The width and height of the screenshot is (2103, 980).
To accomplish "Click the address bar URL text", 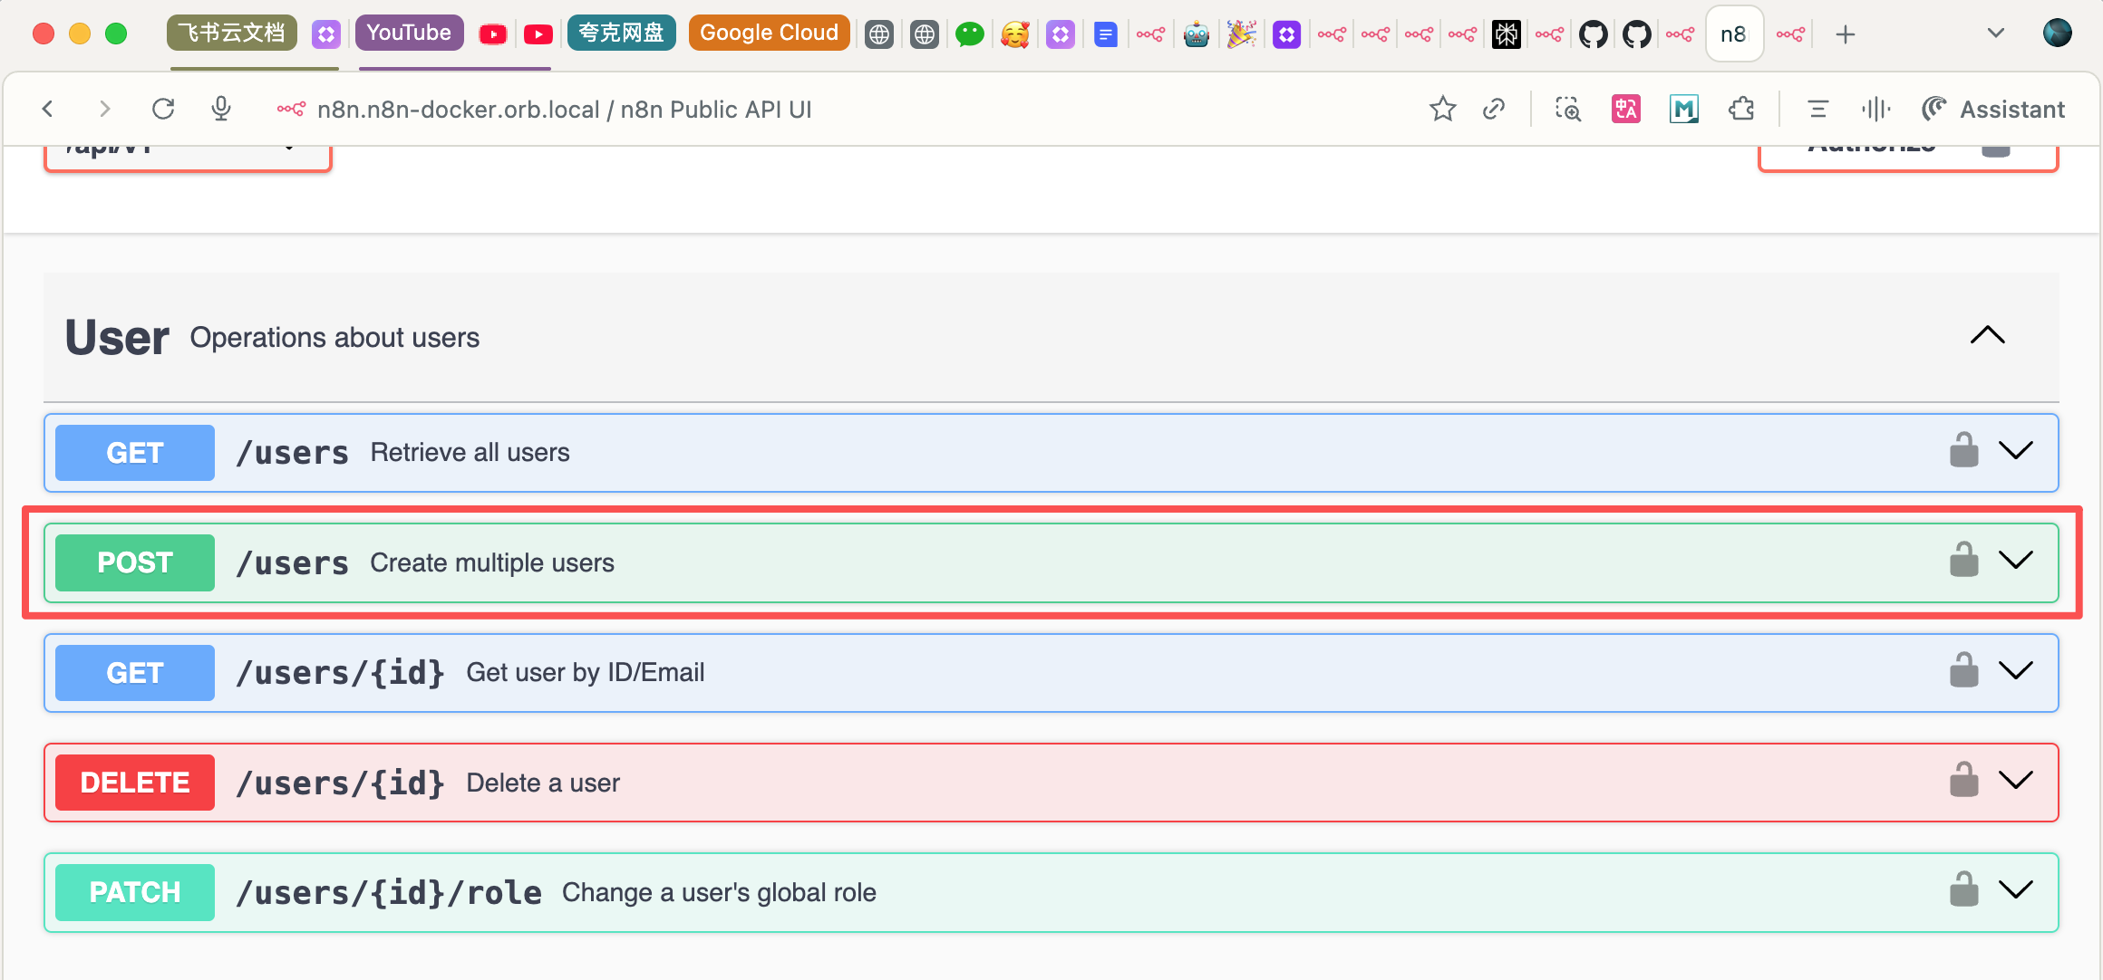I will point(564,110).
